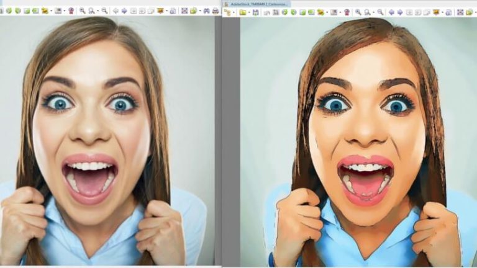The height and width of the screenshot is (268, 477).
Task: Open green export icon's dropdown, original photo window
Action: point(200,11)
